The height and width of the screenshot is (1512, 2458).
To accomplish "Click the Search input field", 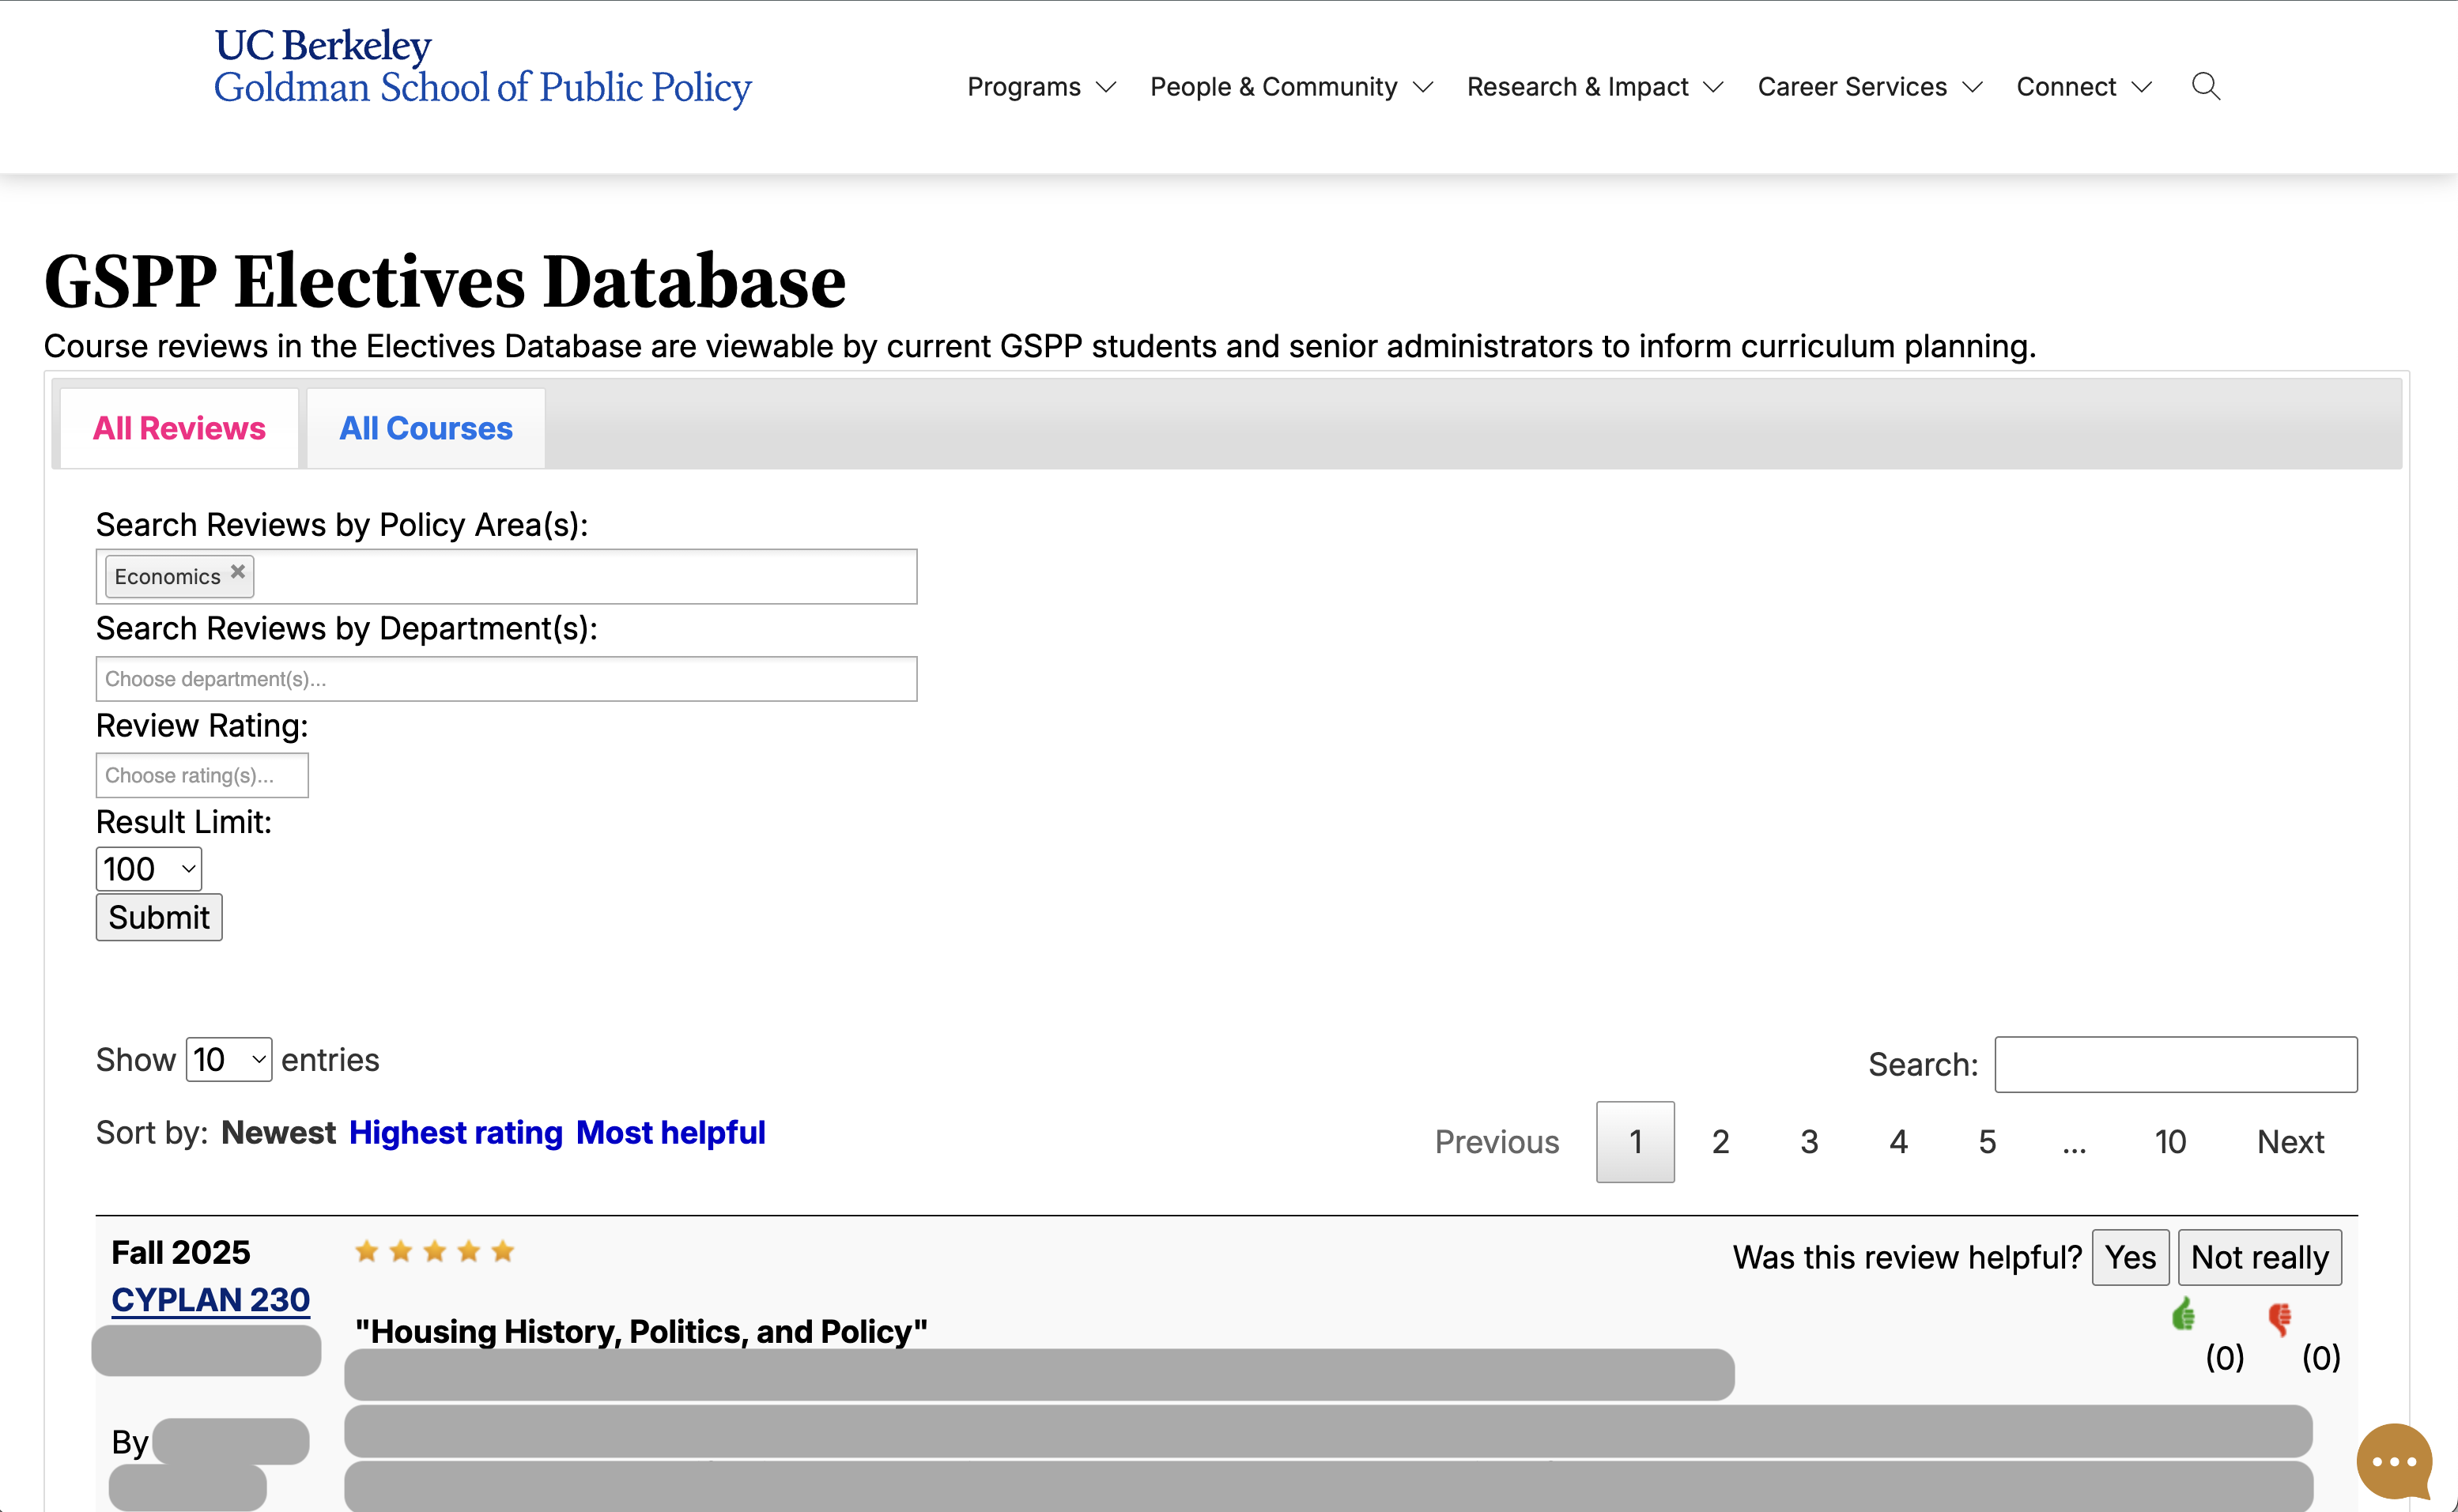I will point(2176,1064).
